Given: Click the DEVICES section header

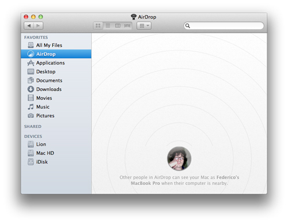Looking at the screenshot, I should point(33,137).
